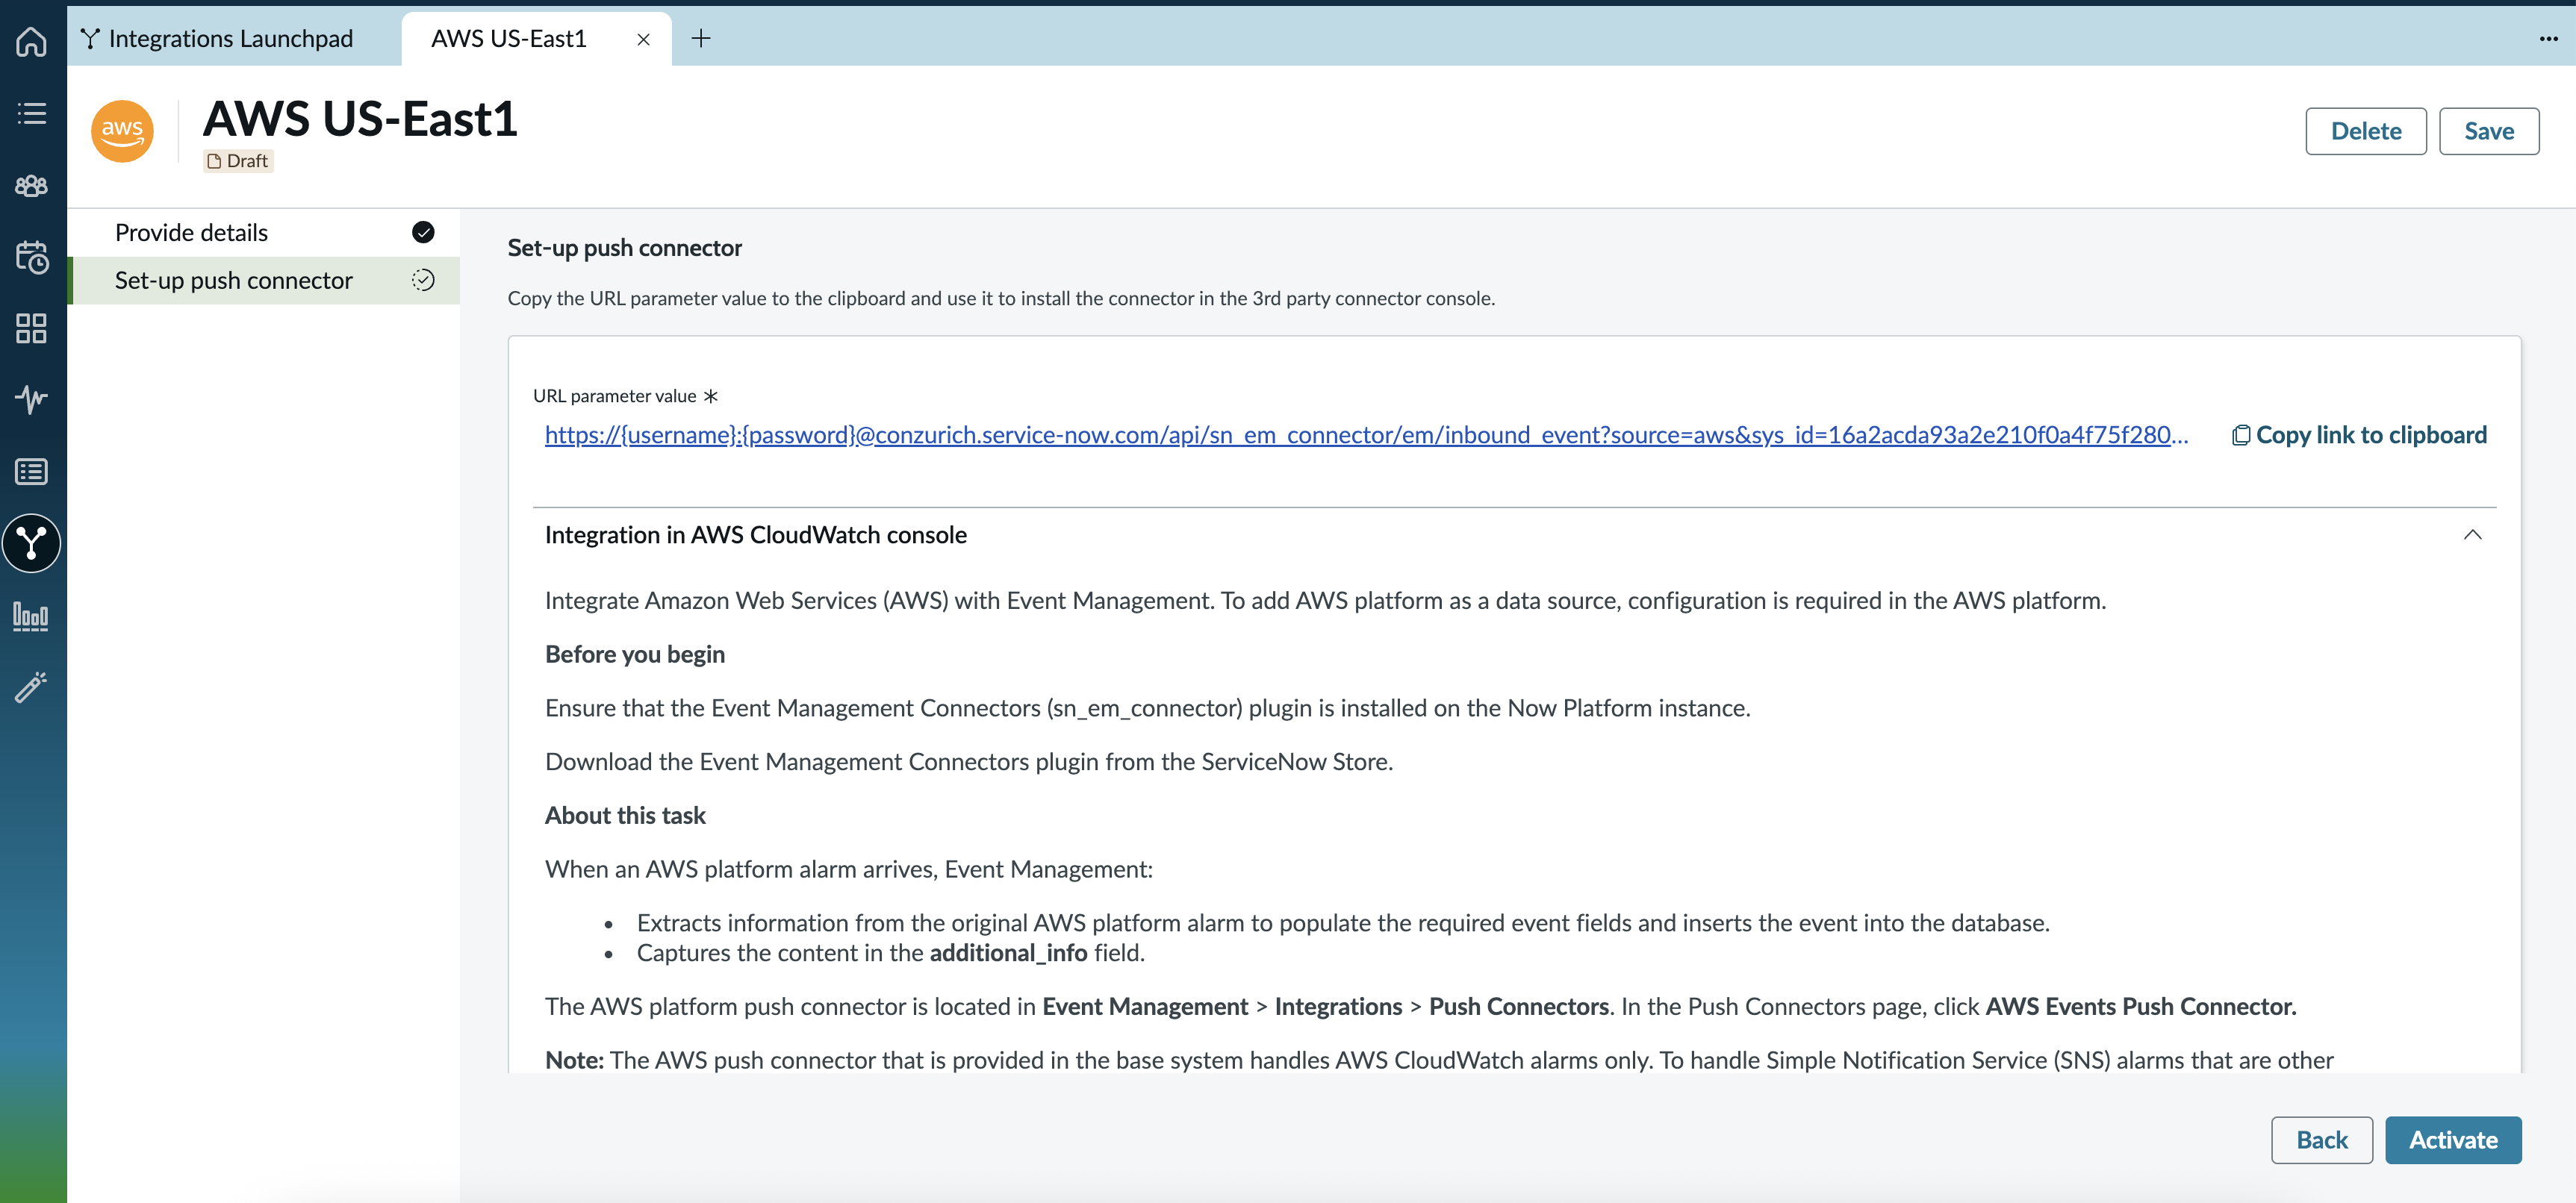Click AWS Events Push Connector bold text
Image resolution: width=2576 pixels, height=1203 pixels.
2141,1006
